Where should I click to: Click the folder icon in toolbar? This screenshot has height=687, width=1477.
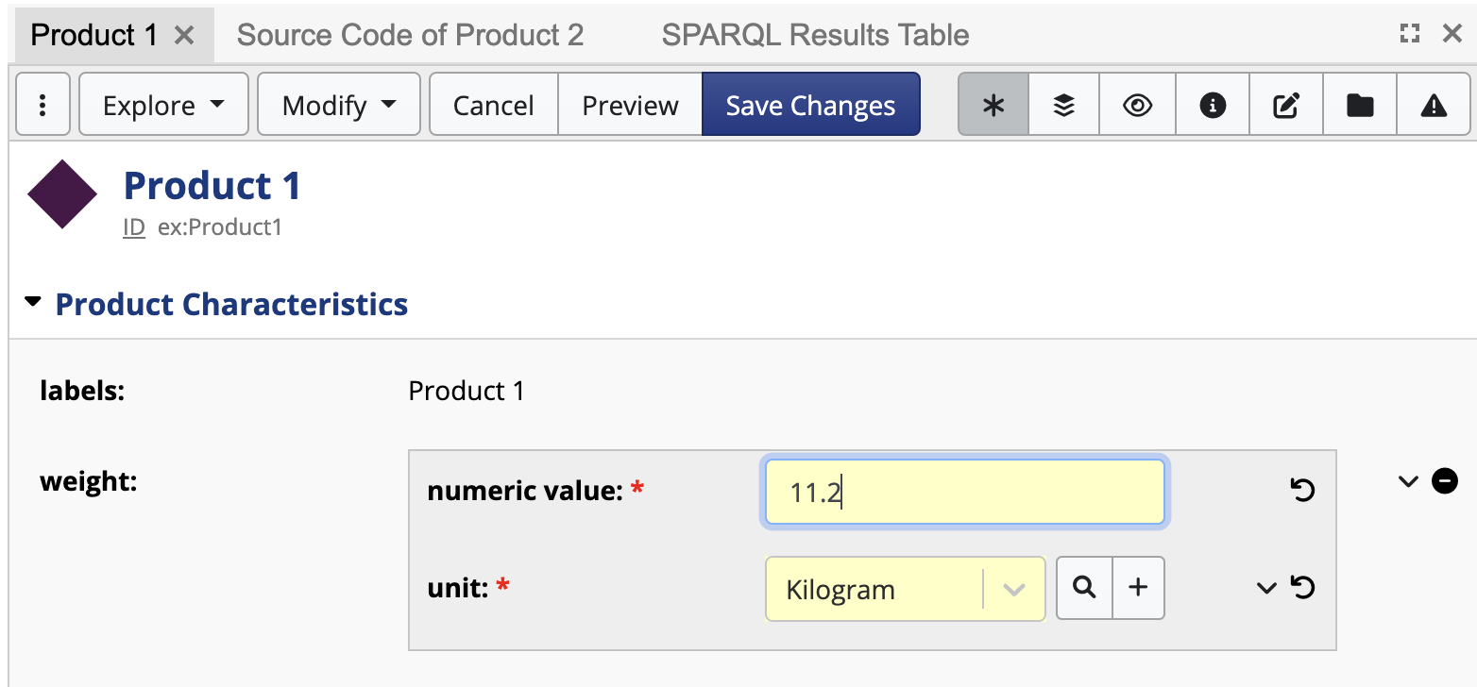1360,105
